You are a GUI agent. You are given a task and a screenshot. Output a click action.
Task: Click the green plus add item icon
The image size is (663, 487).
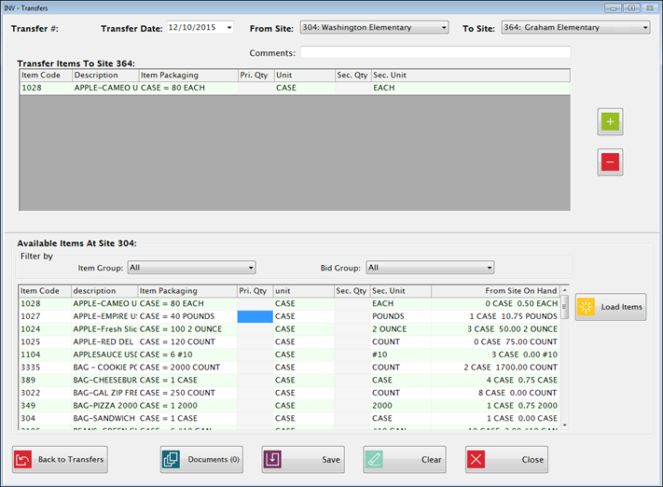click(x=610, y=121)
